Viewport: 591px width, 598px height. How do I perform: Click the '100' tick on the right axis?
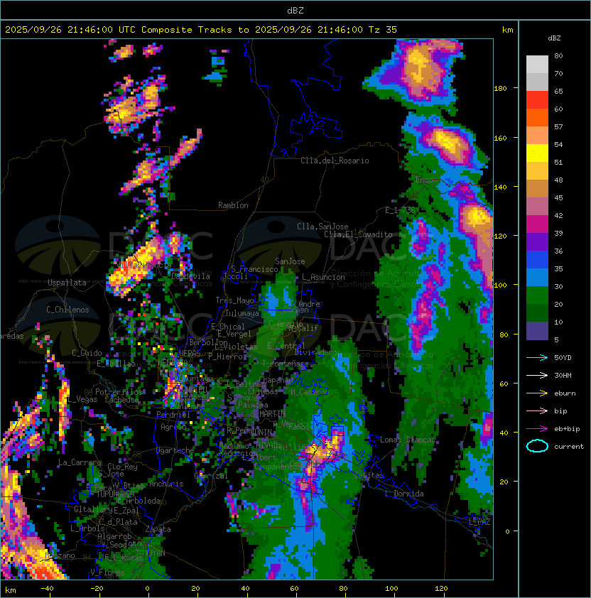pyautogui.click(x=500, y=286)
